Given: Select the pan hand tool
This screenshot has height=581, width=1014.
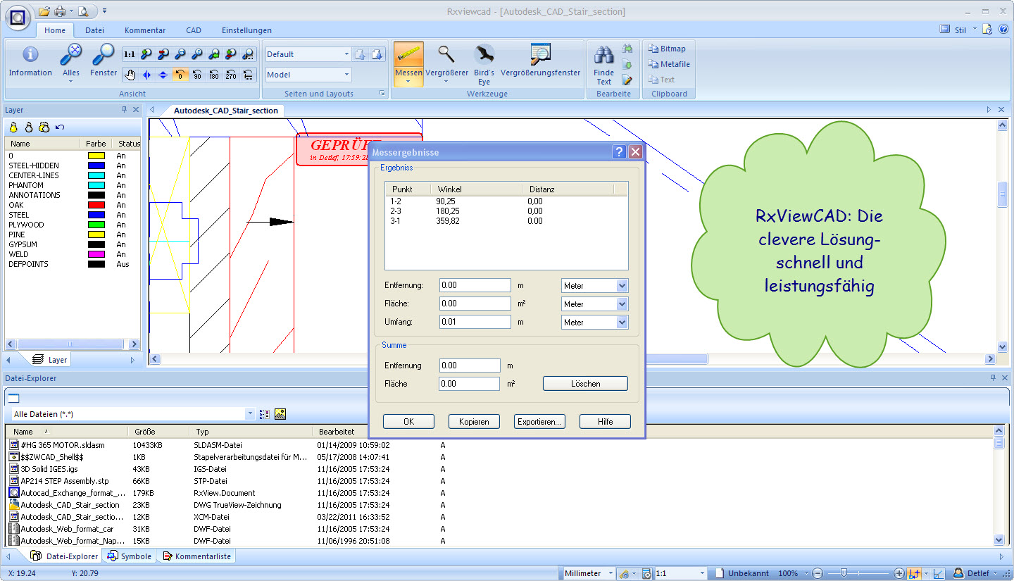Looking at the screenshot, I should pos(130,75).
